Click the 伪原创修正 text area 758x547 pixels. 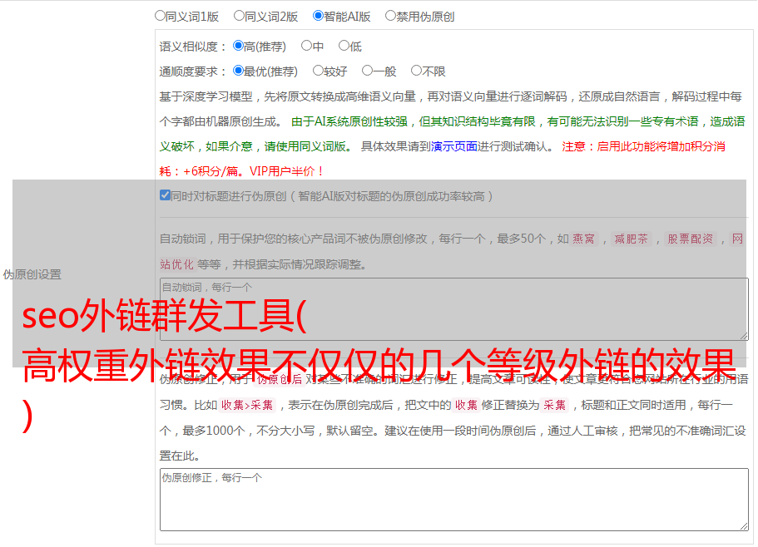pyautogui.click(x=454, y=500)
